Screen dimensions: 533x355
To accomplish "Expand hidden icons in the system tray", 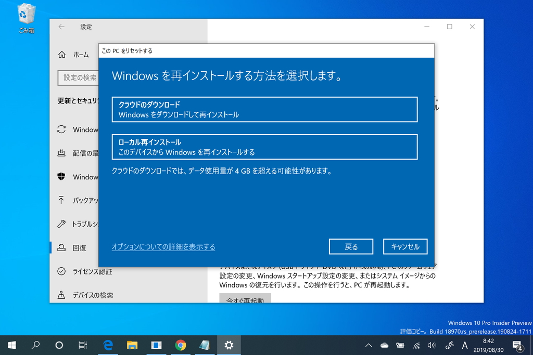I will (368, 345).
